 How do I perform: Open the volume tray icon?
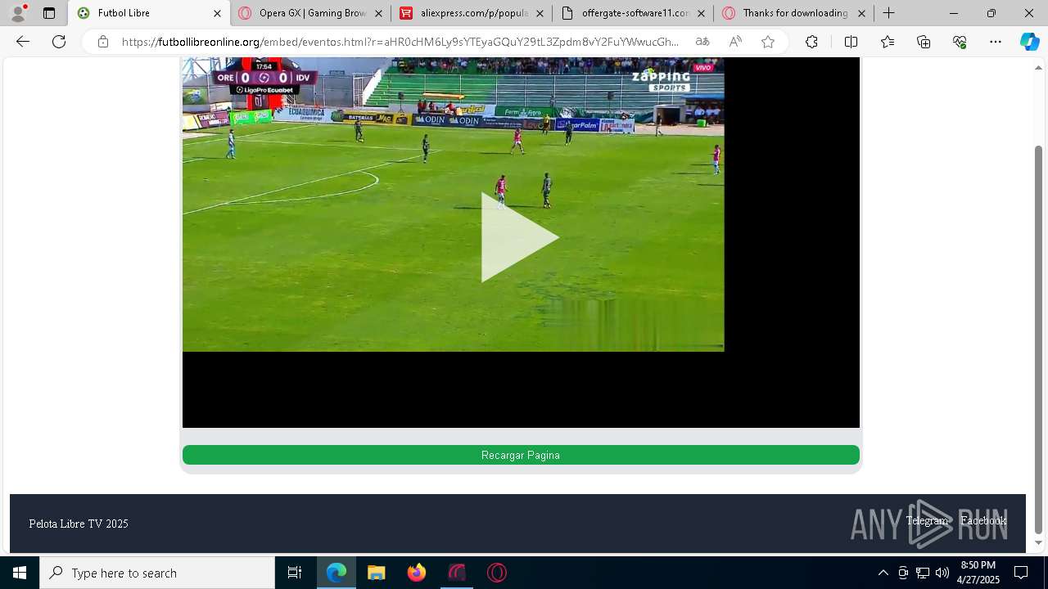pos(942,573)
